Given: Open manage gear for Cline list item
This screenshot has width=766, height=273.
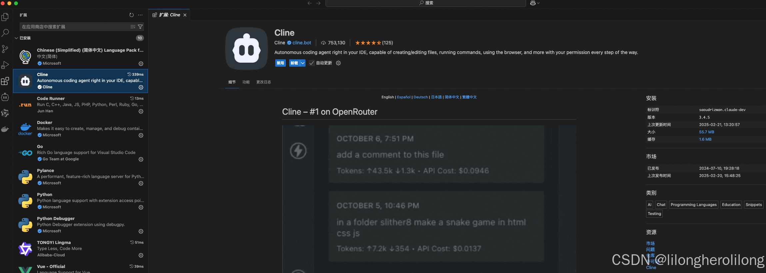Looking at the screenshot, I should click(141, 87).
